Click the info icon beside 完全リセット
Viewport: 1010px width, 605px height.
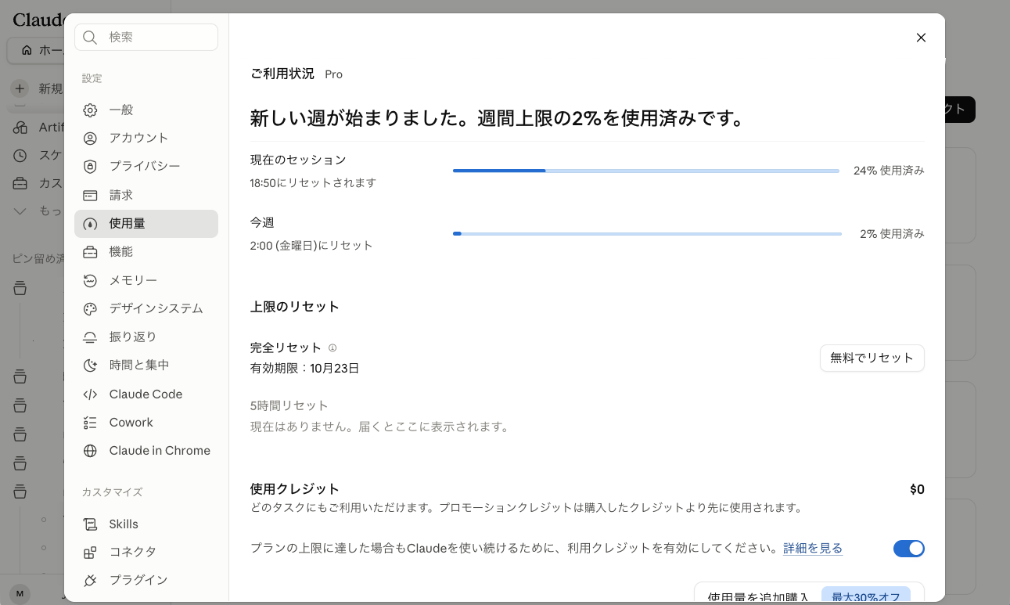click(x=332, y=348)
